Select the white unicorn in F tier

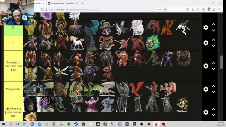click(77, 43)
